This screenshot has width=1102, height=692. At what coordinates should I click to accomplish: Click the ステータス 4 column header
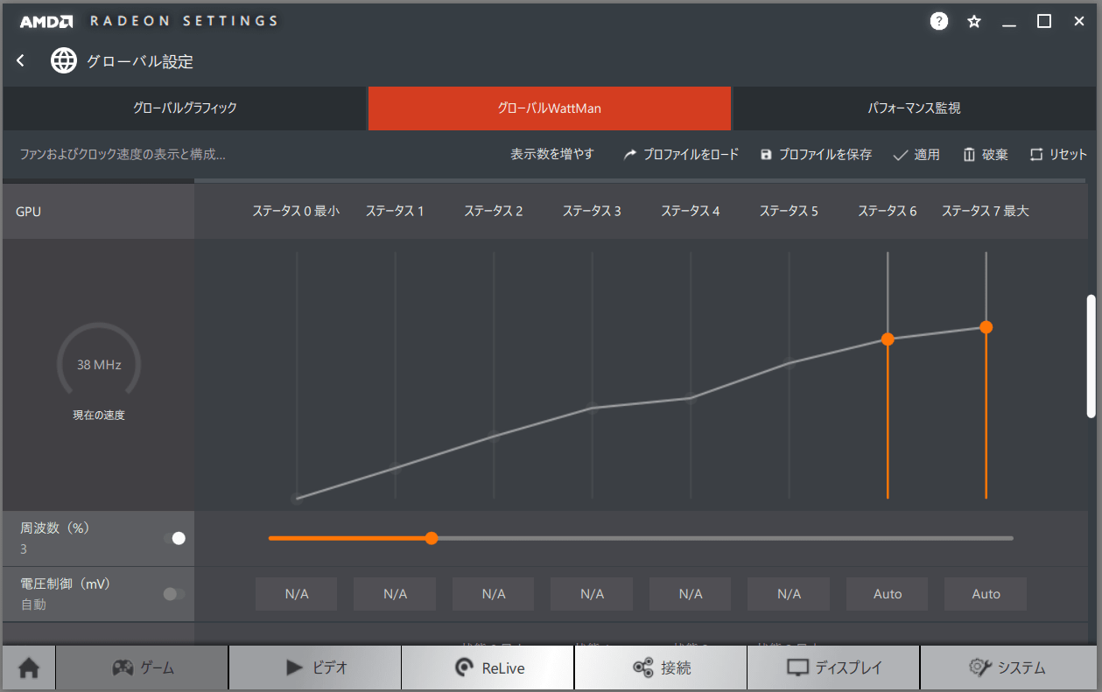pyautogui.click(x=691, y=211)
